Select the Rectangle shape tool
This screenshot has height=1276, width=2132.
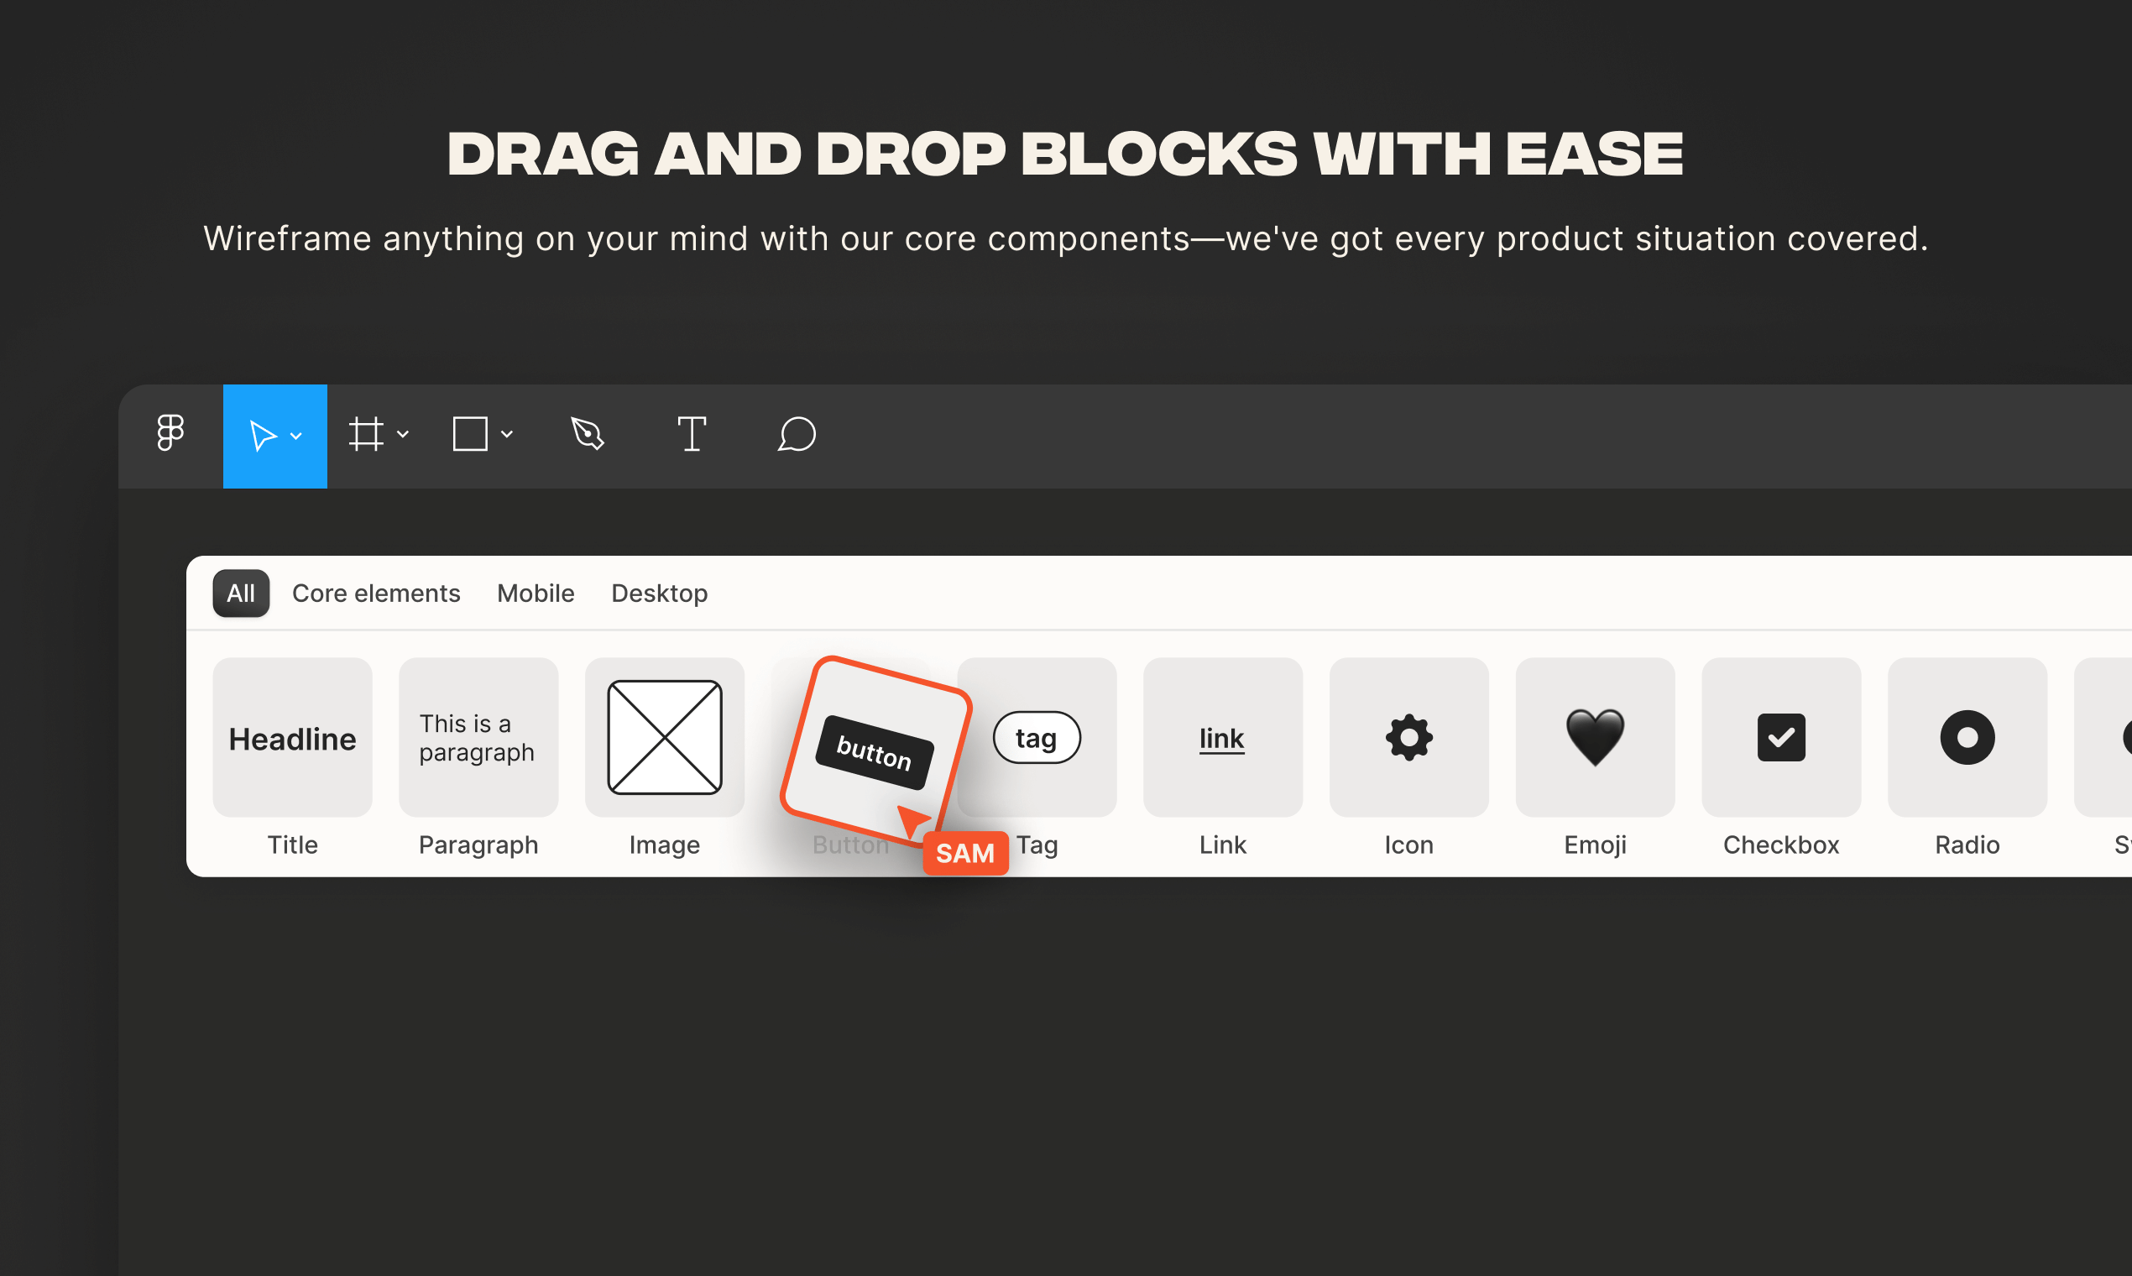pyautogui.click(x=470, y=434)
